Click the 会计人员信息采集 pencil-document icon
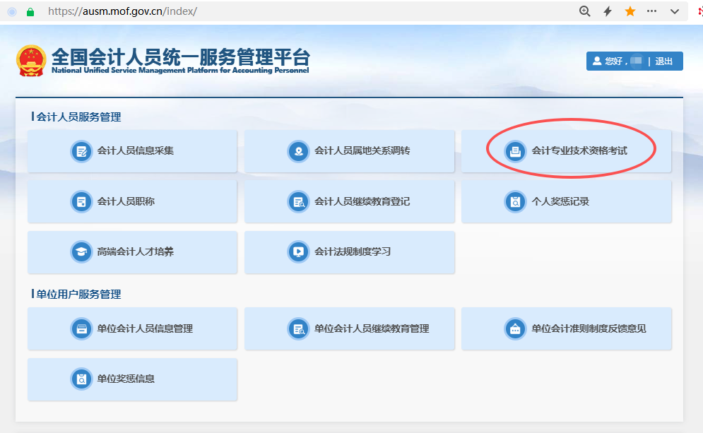 coord(81,150)
